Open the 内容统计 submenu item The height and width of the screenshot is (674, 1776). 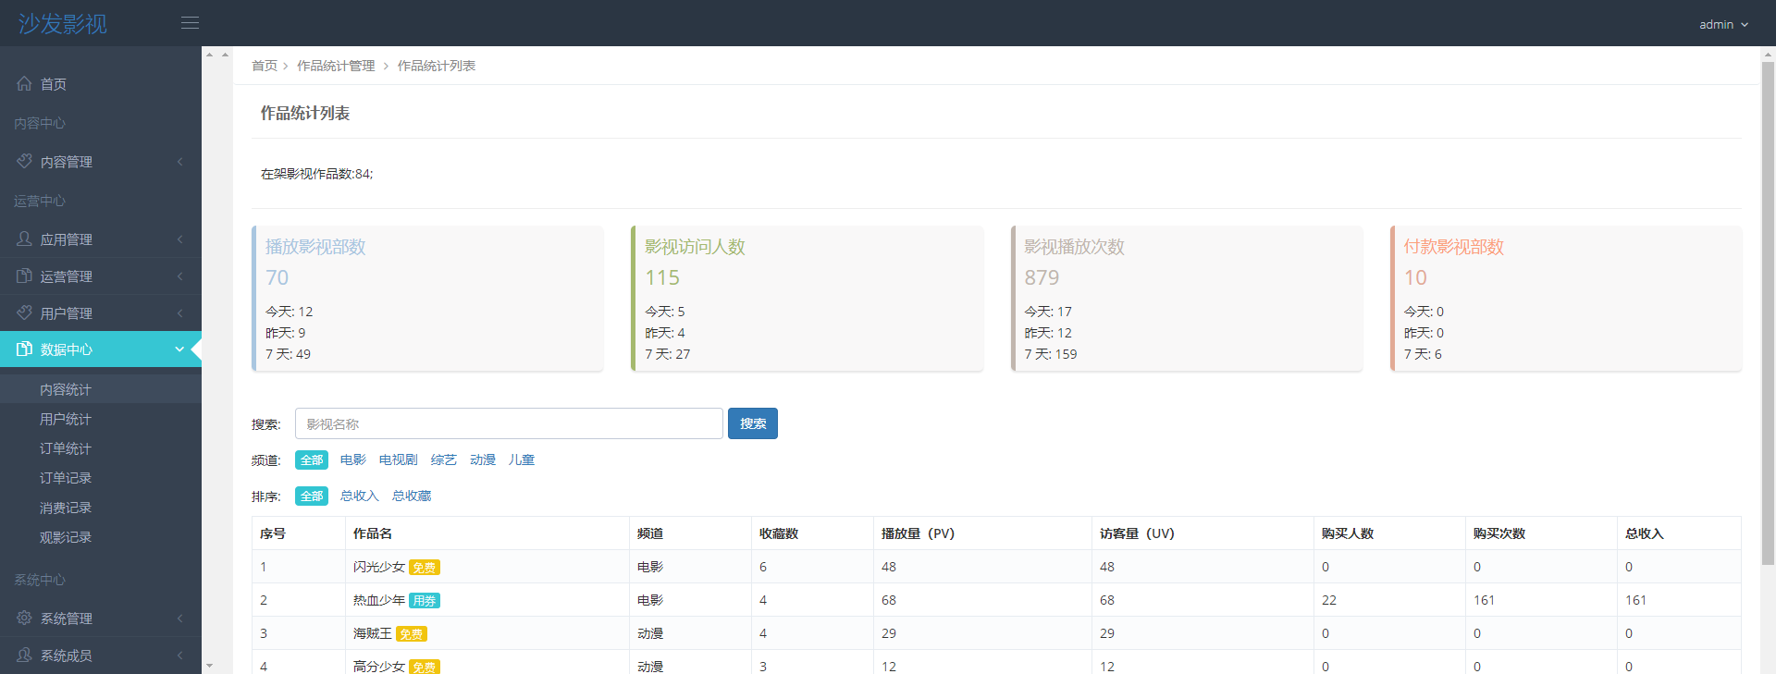coord(101,389)
